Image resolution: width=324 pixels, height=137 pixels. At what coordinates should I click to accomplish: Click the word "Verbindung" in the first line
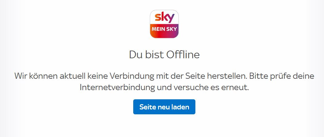tap(132, 76)
